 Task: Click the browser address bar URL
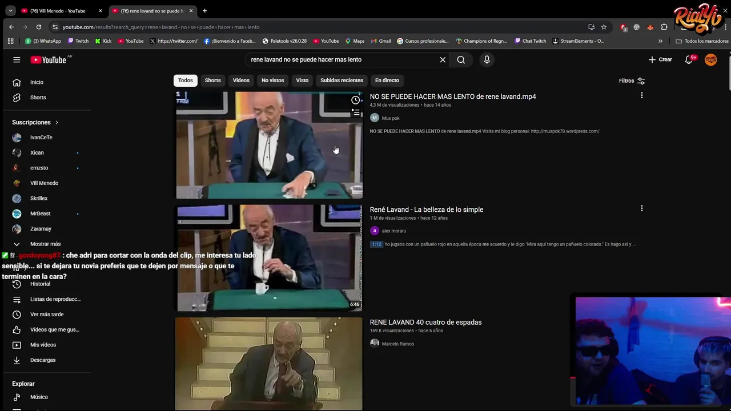(161, 27)
